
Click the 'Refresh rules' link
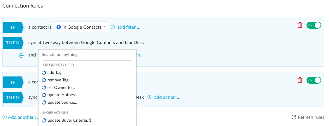(311, 117)
